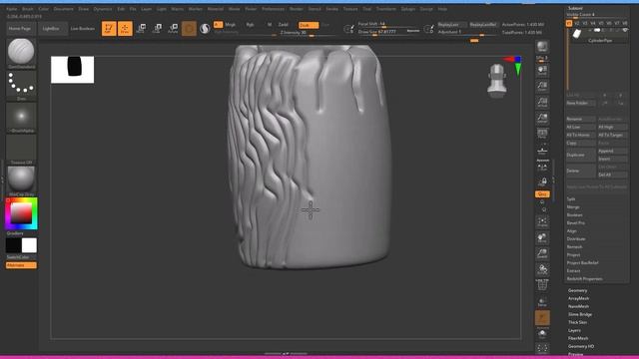Pick a color in the color picker
This screenshot has width=639, height=359.
[x=21, y=213]
